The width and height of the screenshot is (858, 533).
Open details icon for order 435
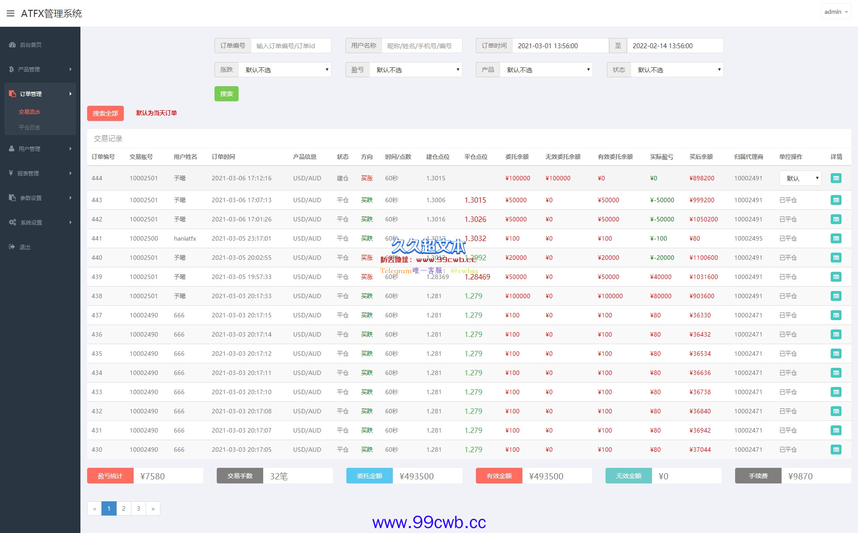tap(836, 354)
